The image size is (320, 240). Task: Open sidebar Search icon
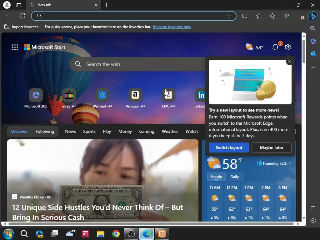click(312, 28)
